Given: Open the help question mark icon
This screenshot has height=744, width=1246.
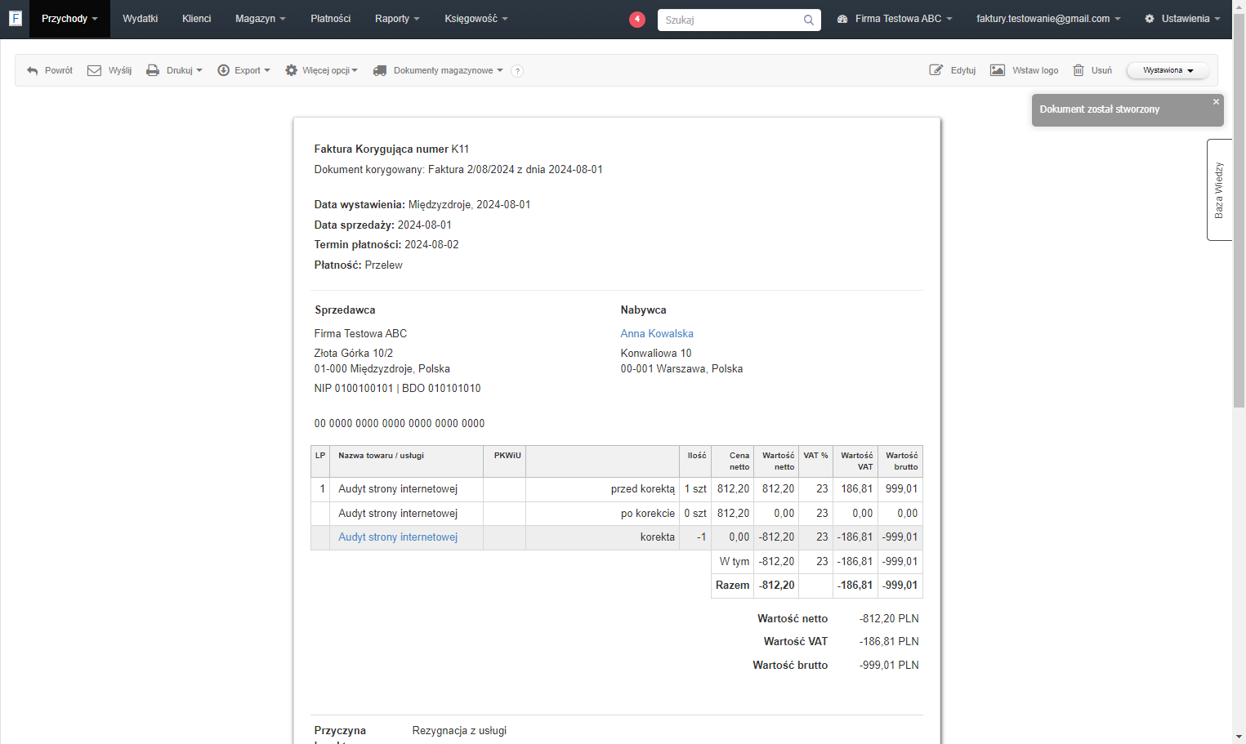Looking at the screenshot, I should click(517, 71).
